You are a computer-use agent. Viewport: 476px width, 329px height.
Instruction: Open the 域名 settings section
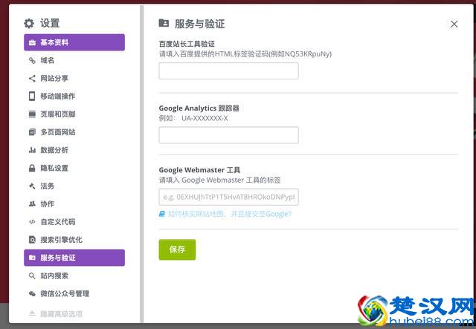pos(74,60)
